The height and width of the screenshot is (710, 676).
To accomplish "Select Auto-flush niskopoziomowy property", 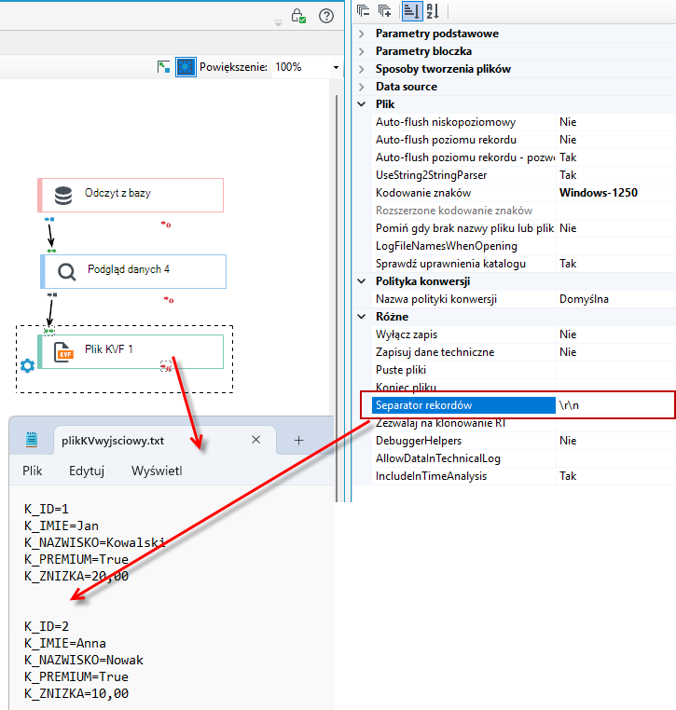I will pos(463,122).
